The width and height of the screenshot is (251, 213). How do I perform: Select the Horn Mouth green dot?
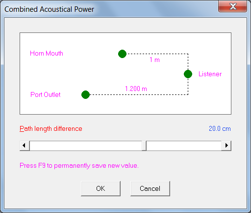pyautogui.click(x=122, y=54)
